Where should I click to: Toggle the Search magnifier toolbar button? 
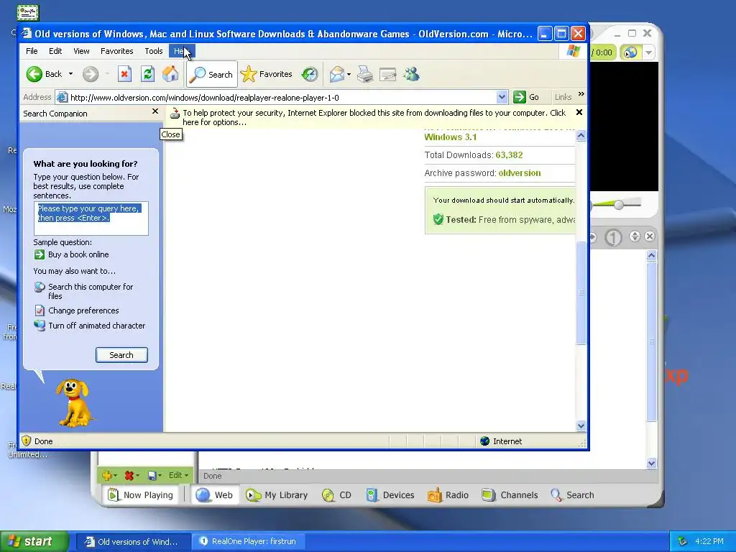coord(212,74)
